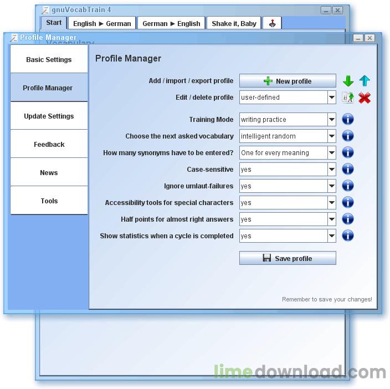Click the New profile button
Image resolution: width=390 pixels, height=389 pixels.
[x=288, y=81]
